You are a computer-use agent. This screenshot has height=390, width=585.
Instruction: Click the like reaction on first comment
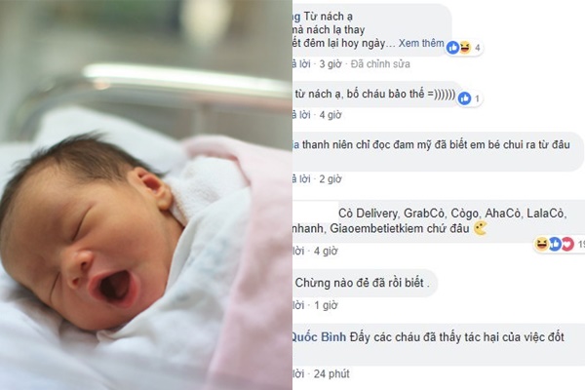[x=453, y=48]
